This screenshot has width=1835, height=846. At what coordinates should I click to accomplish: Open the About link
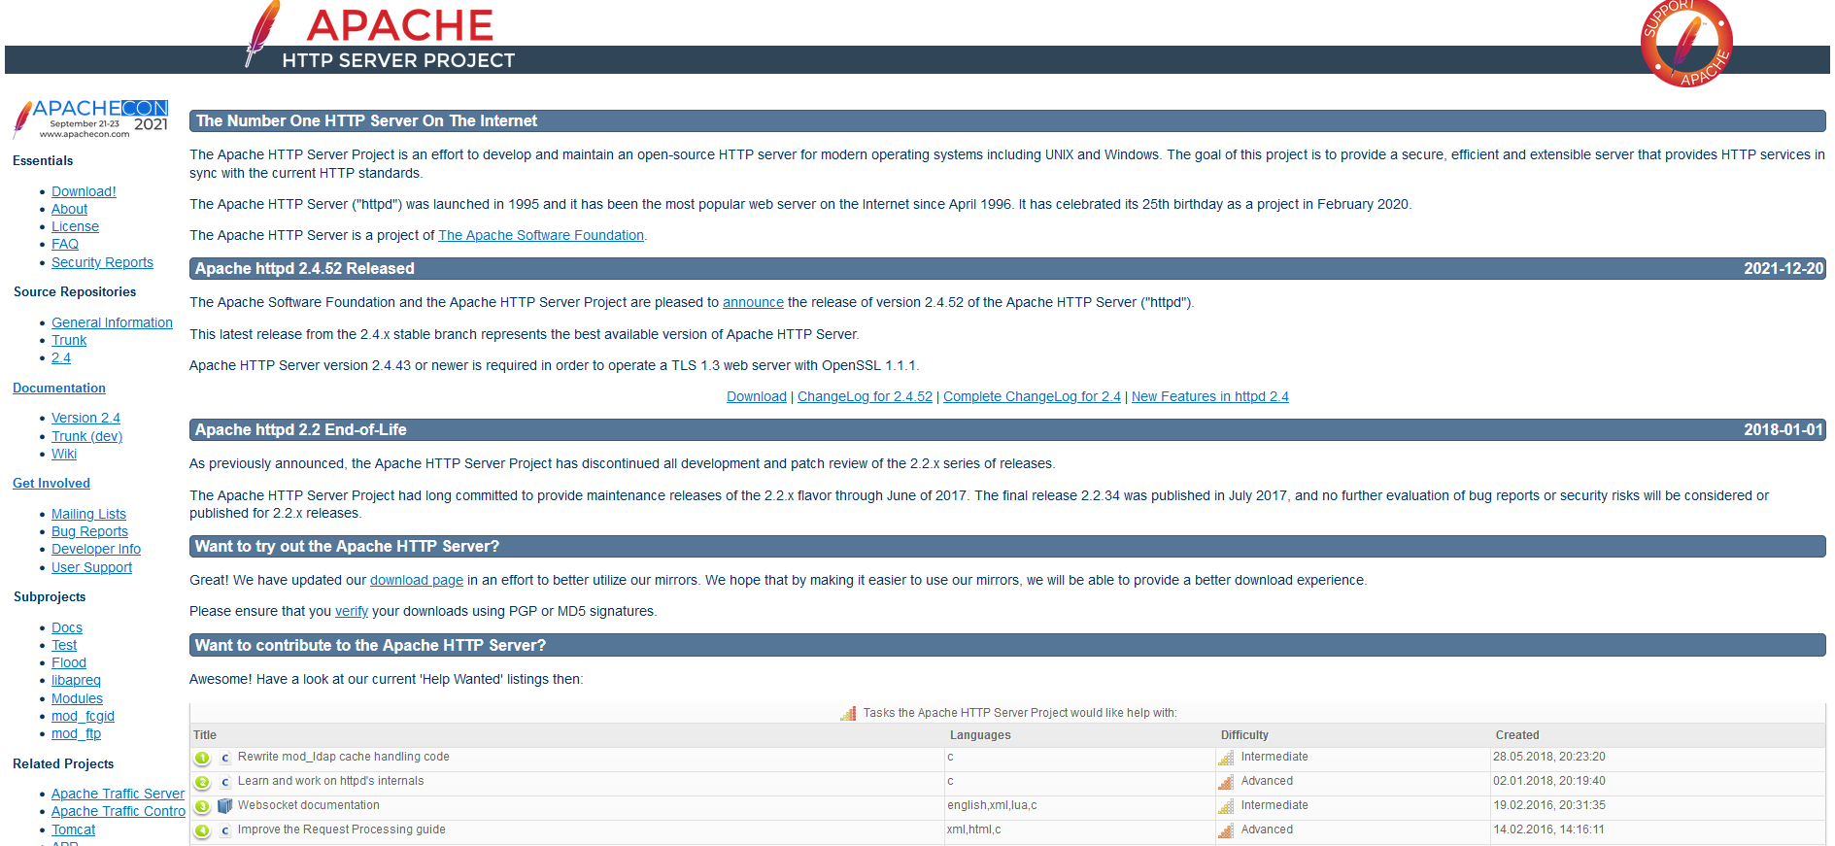[x=69, y=209]
